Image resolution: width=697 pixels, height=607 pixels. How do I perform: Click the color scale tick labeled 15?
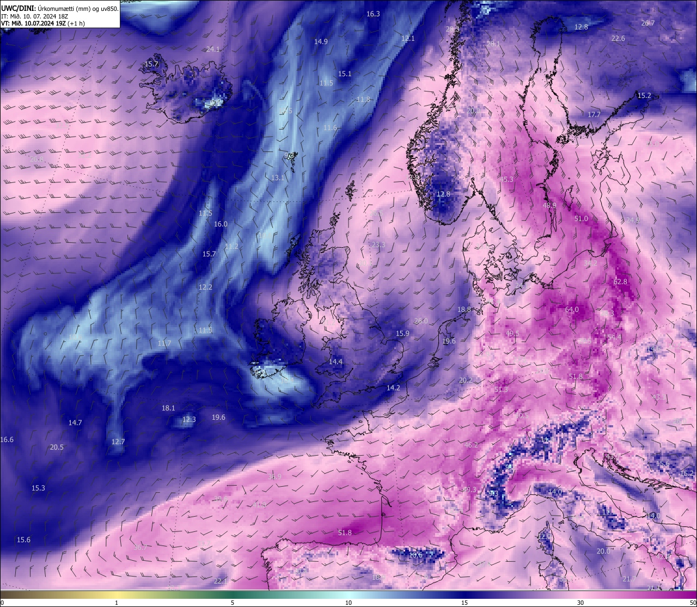click(x=464, y=603)
